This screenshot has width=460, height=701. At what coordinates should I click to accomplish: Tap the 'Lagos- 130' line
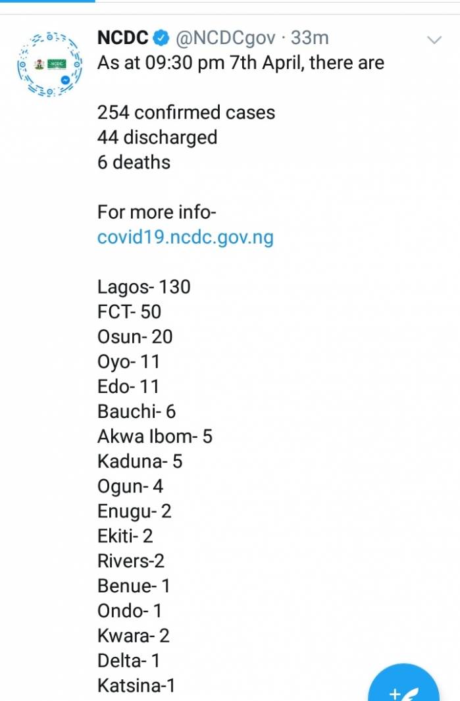144,287
